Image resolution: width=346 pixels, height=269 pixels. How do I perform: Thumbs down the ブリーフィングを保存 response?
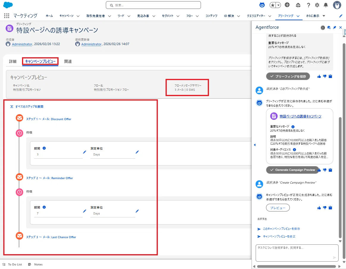pyautogui.click(x=325, y=77)
